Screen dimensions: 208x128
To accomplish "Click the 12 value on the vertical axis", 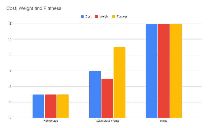I will 10,24.
